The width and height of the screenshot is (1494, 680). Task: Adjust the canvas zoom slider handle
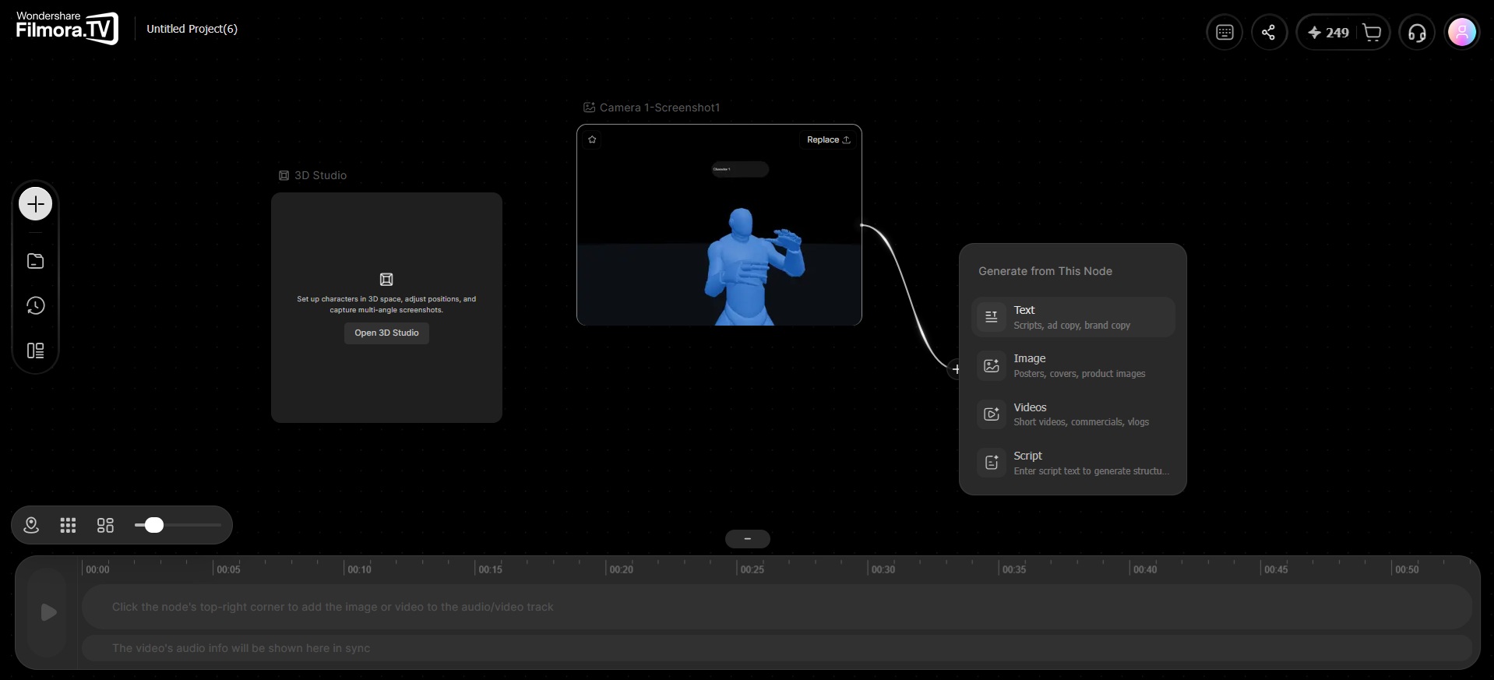(x=154, y=525)
